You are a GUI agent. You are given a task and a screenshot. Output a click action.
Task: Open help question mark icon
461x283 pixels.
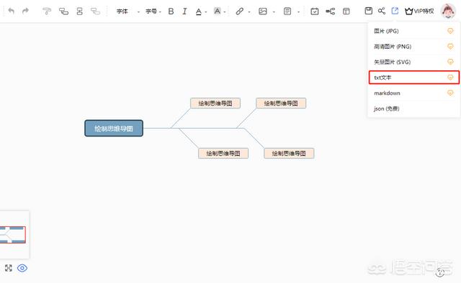[440, 272]
